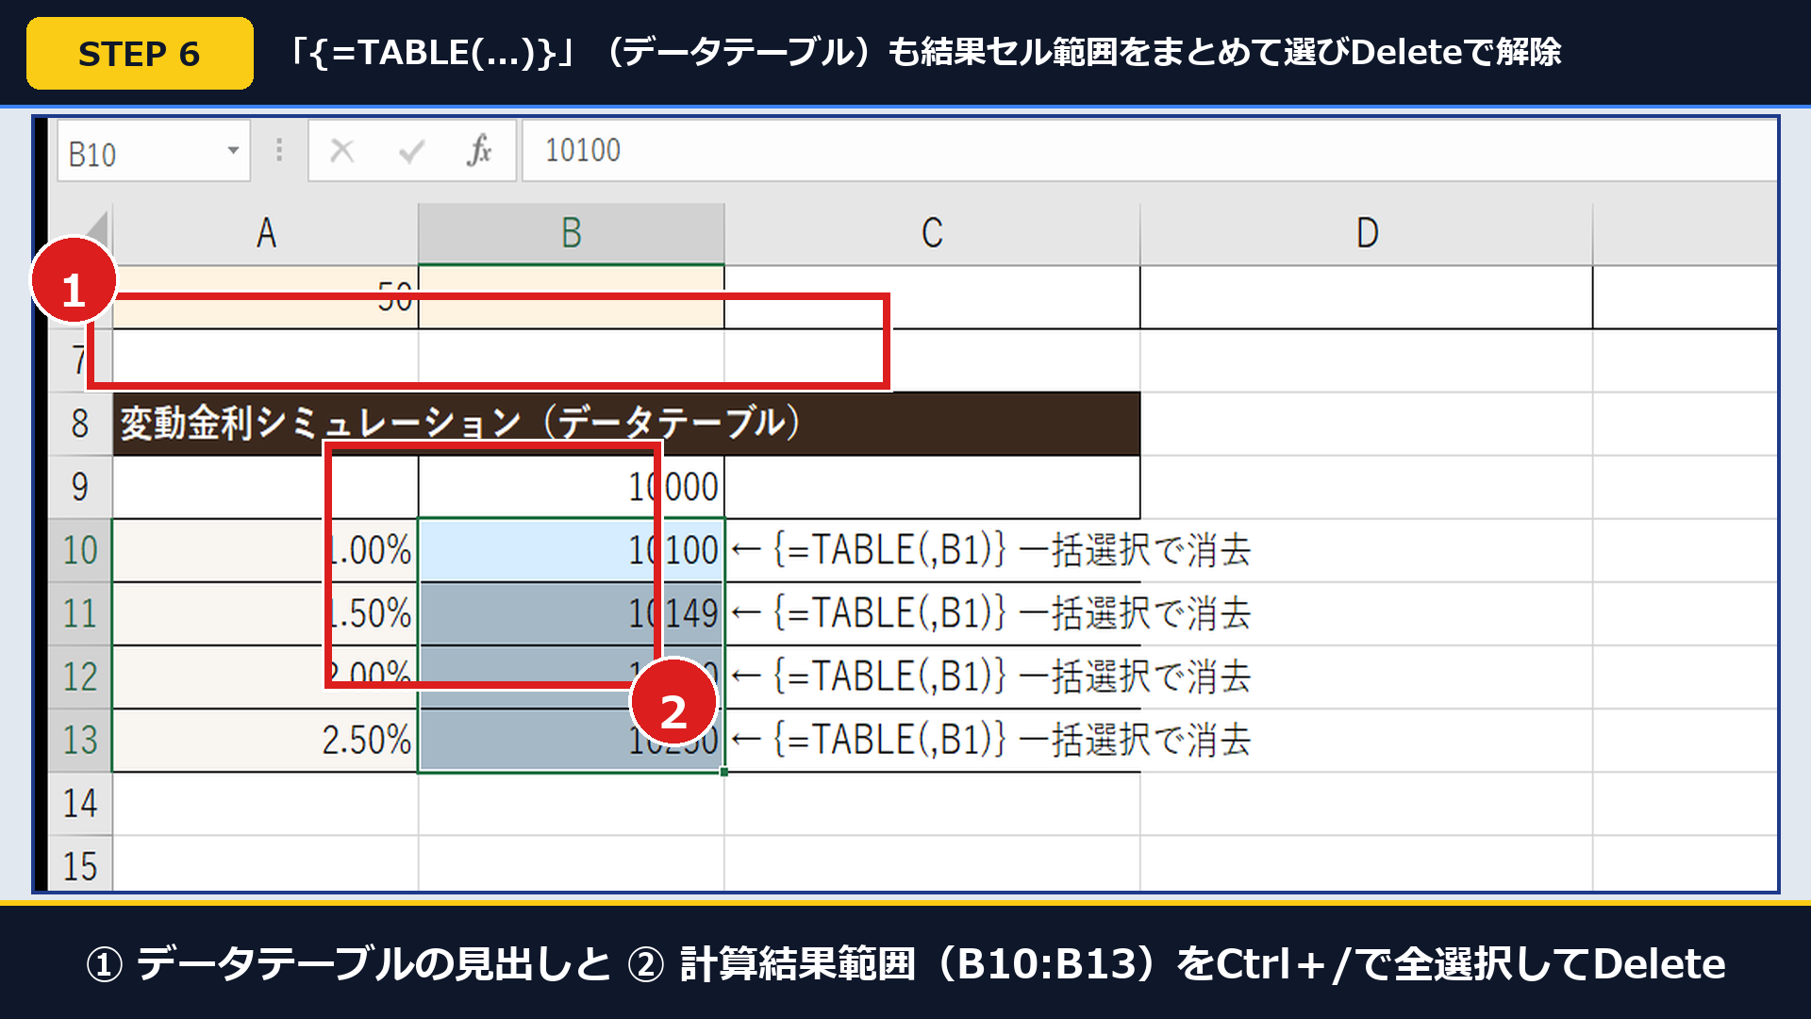Click cell A13 showing 2.50%
The image size is (1811, 1019).
pos(265,740)
